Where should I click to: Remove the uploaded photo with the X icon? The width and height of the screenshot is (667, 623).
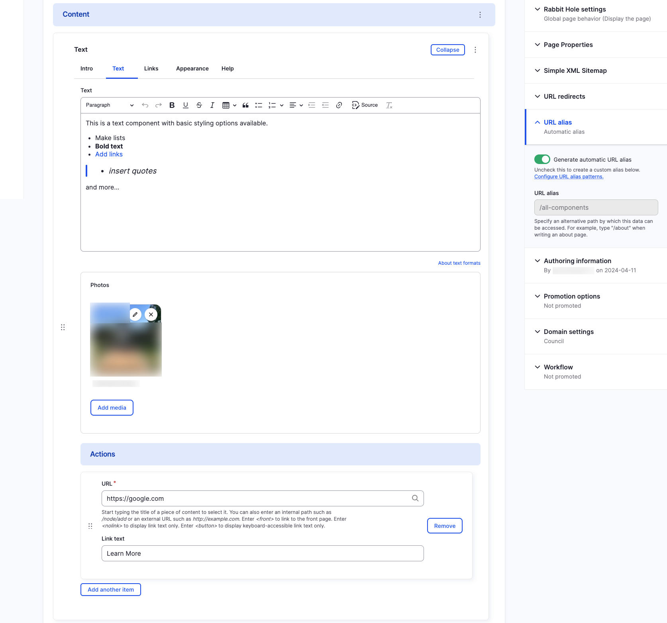(x=151, y=314)
